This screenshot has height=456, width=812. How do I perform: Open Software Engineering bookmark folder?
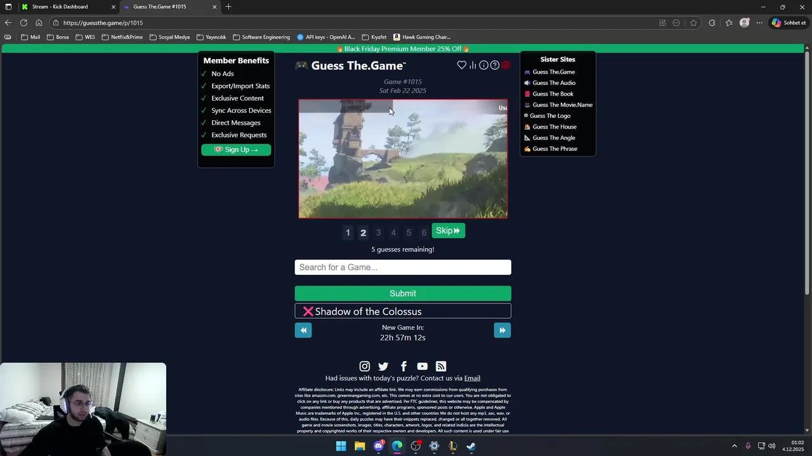click(x=261, y=37)
